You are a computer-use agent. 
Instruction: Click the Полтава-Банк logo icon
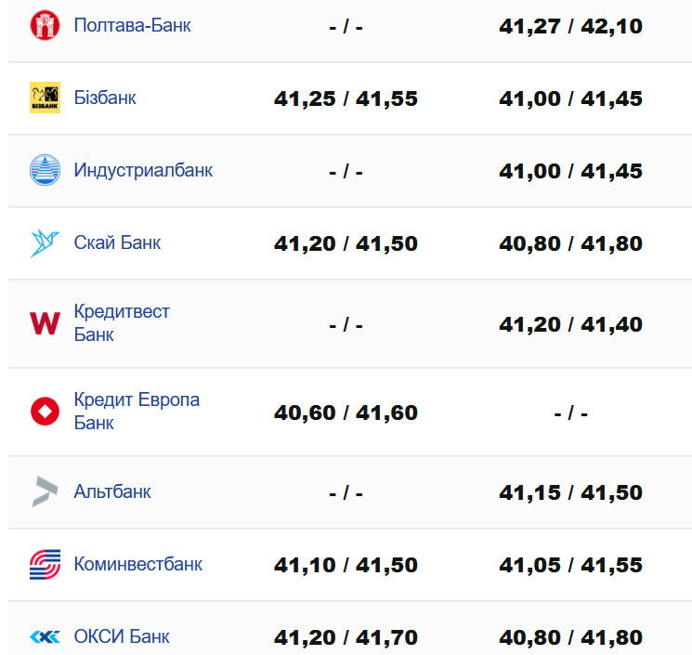(45, 26)
